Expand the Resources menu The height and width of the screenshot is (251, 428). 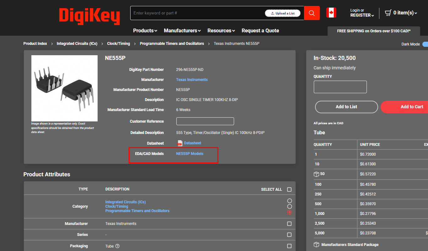pyautogui.click(x=221, y=30)
